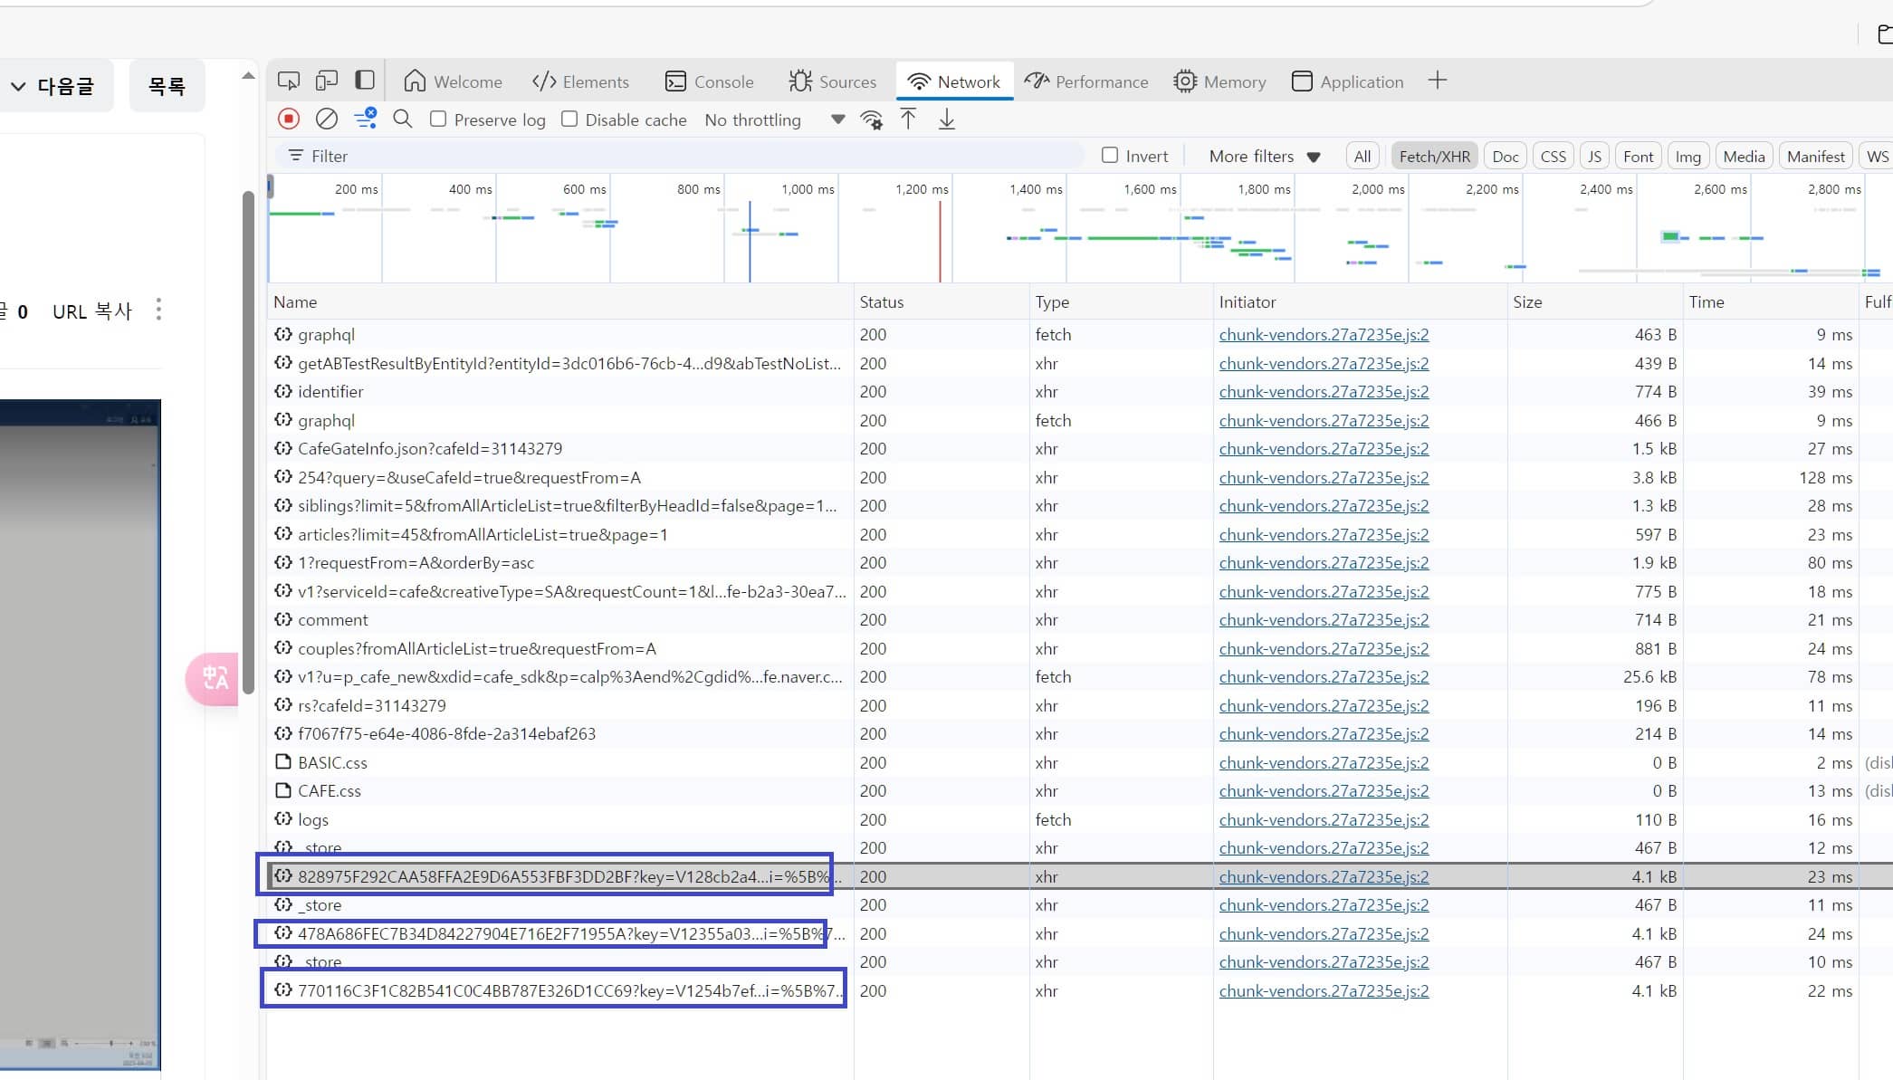
Task: Open the Performance tab
Action: [x=1086, y=81]
